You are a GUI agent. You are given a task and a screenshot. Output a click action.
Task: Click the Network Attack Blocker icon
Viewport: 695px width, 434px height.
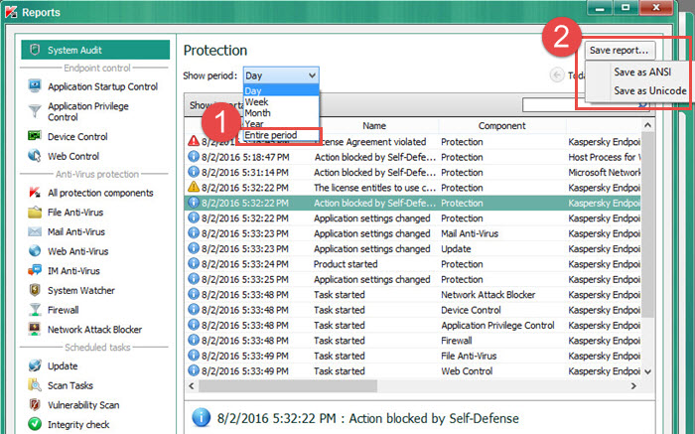(x=35, y=329)
